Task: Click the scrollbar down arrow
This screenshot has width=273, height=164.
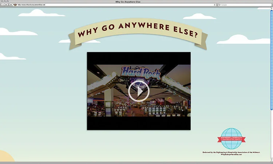Action: point(272,160)
